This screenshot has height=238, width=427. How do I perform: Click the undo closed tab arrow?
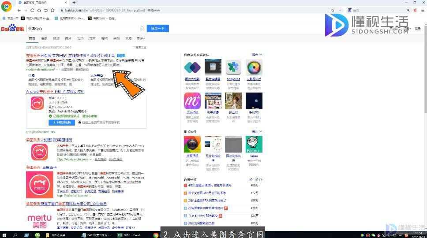tap(46, 10)
